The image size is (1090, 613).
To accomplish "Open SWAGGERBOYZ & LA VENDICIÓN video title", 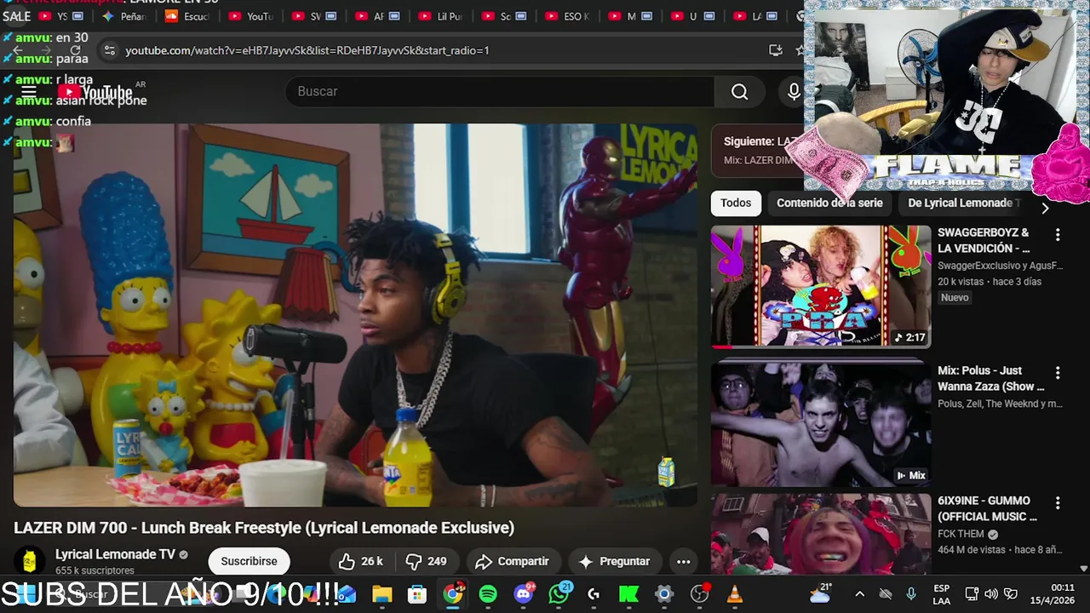I will (984, 240).
